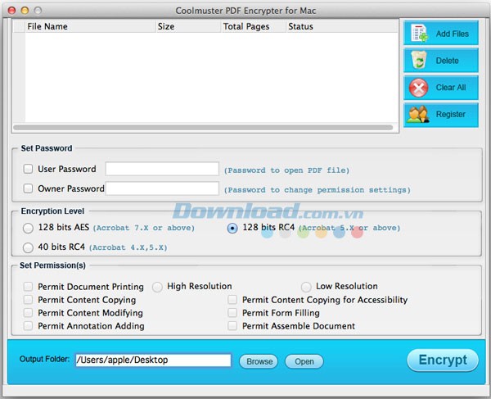491x399 pixels.
Task: Click Browse for output folder
Action: [x=259, y=361]
